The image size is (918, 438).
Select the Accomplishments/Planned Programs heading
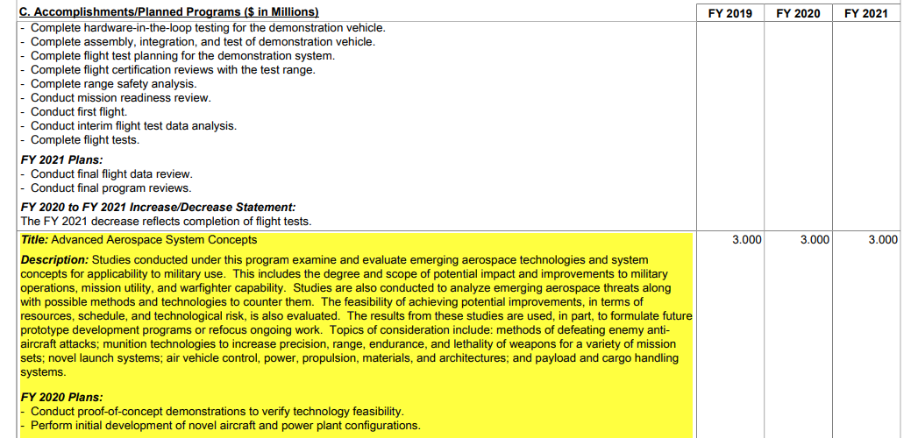[169, 12]
